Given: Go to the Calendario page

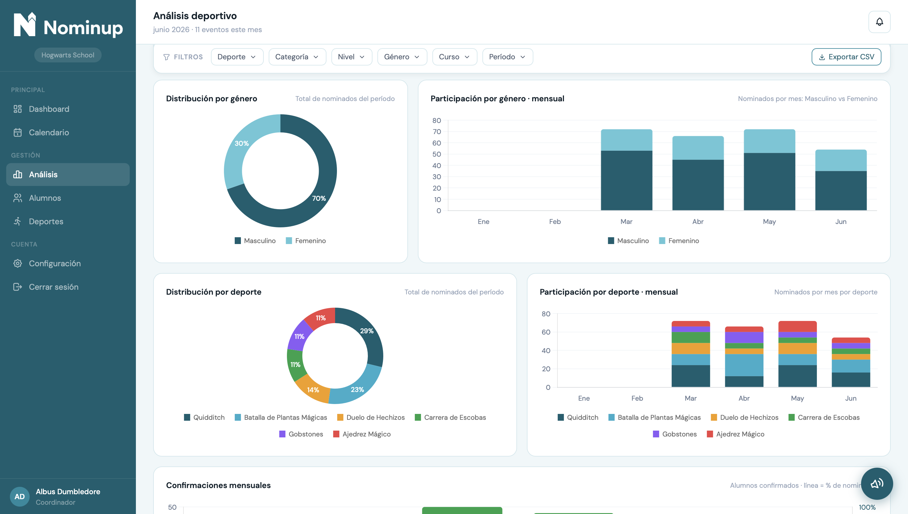Looking at the screenshot, I should coord(68,133).
